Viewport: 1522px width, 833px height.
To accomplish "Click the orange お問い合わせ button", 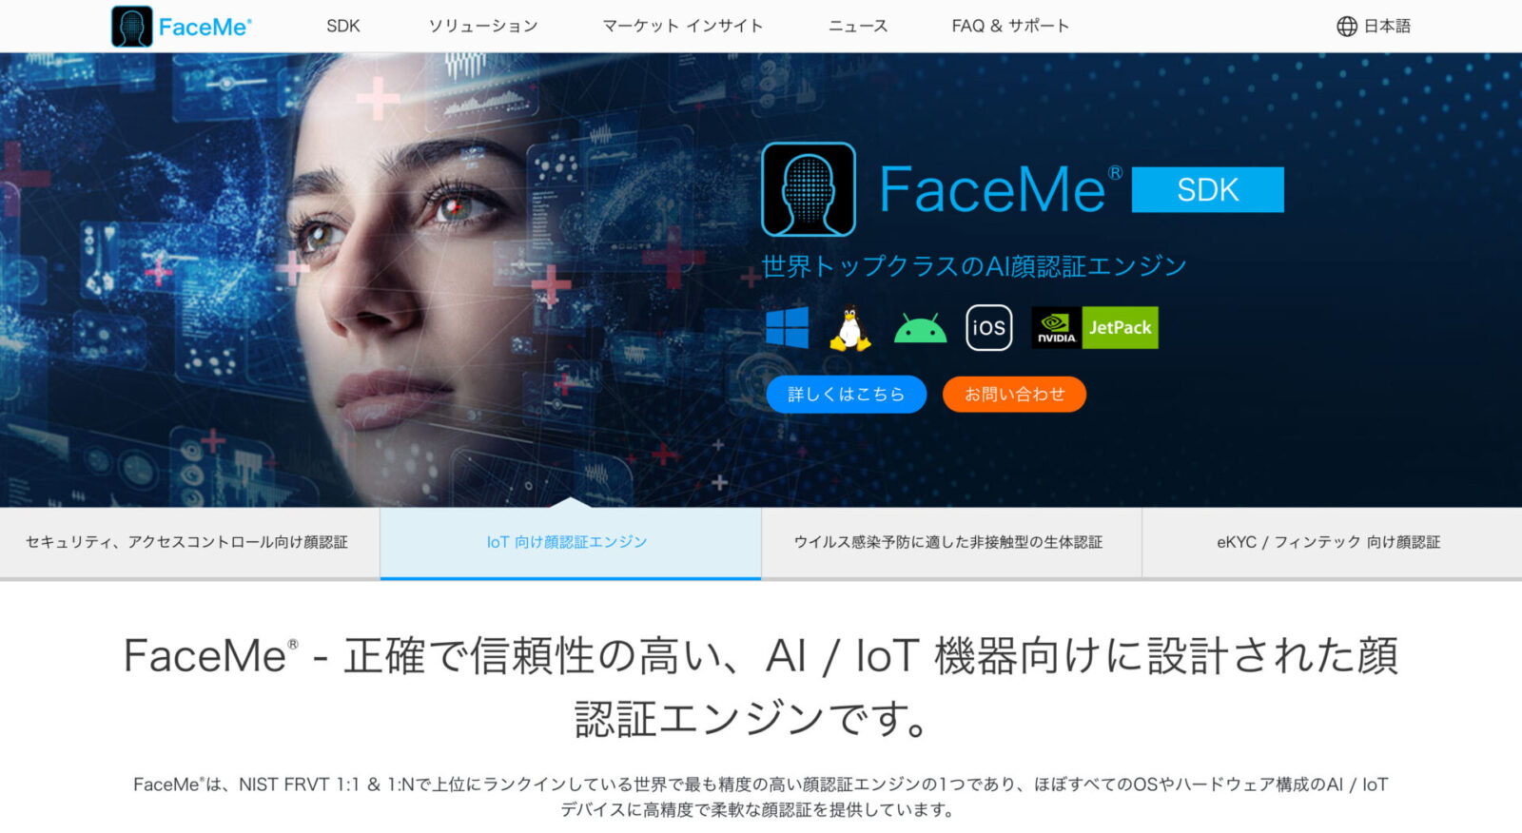I will 1014,395.
